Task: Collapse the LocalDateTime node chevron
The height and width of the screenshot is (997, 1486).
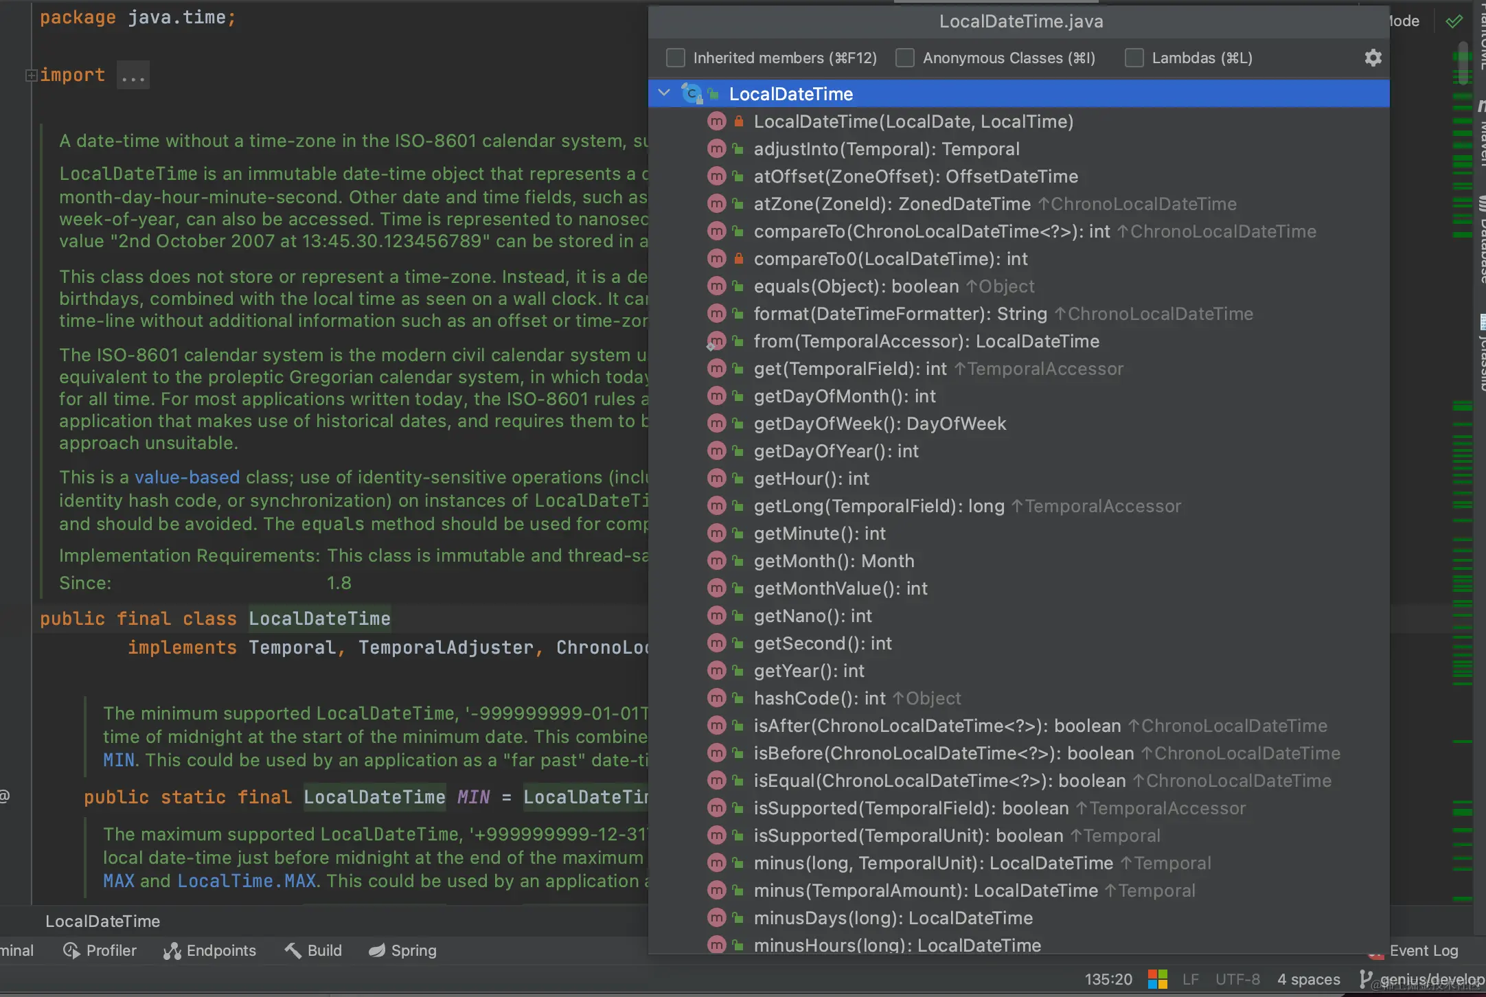Action: pyautogui.click(x=664, y=93)
